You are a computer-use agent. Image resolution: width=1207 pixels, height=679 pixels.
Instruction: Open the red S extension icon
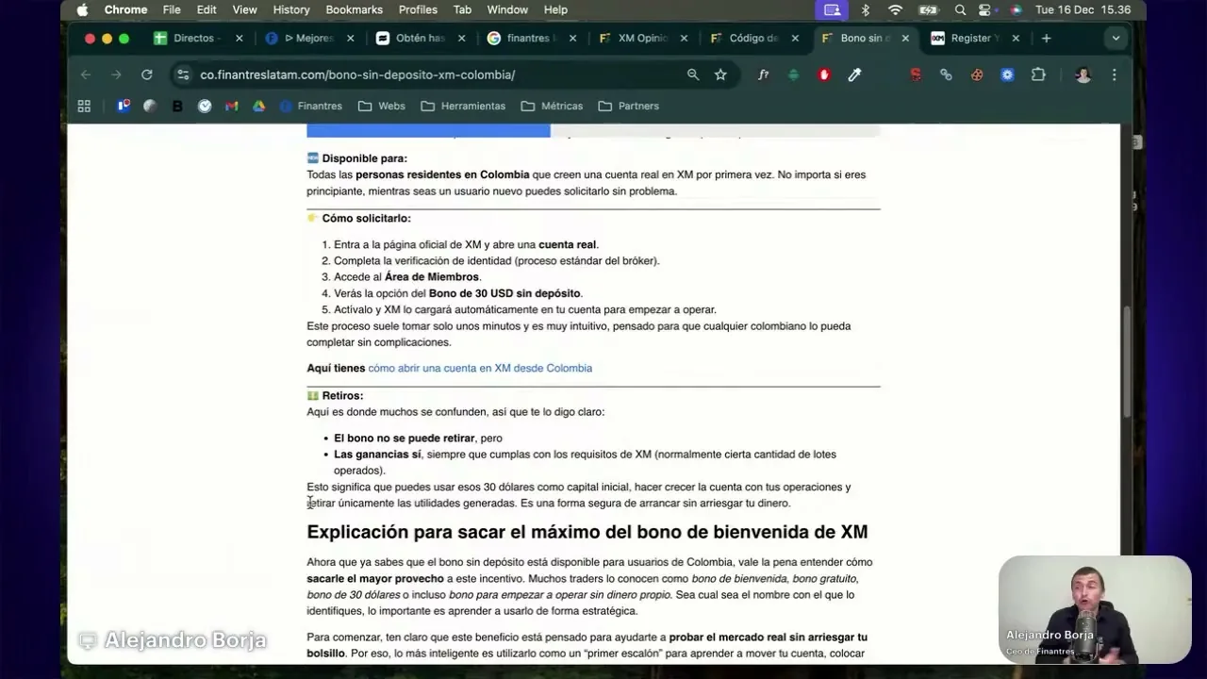click(x=915, y=75)
